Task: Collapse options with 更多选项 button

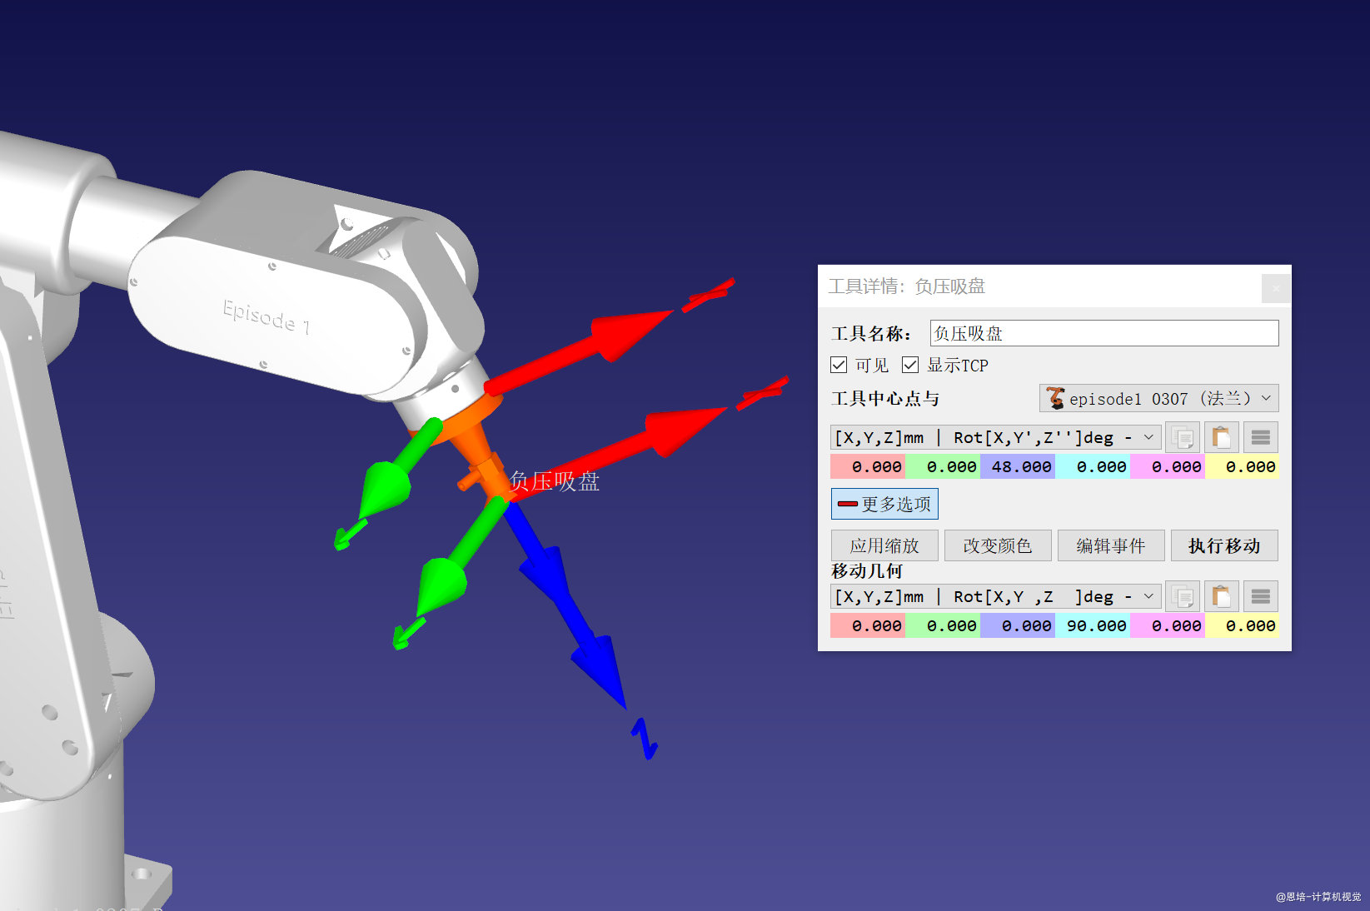Action: click(884, 504)
